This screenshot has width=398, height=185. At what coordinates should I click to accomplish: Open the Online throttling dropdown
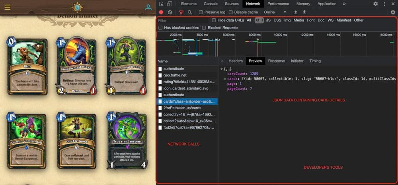pos(275,12)
